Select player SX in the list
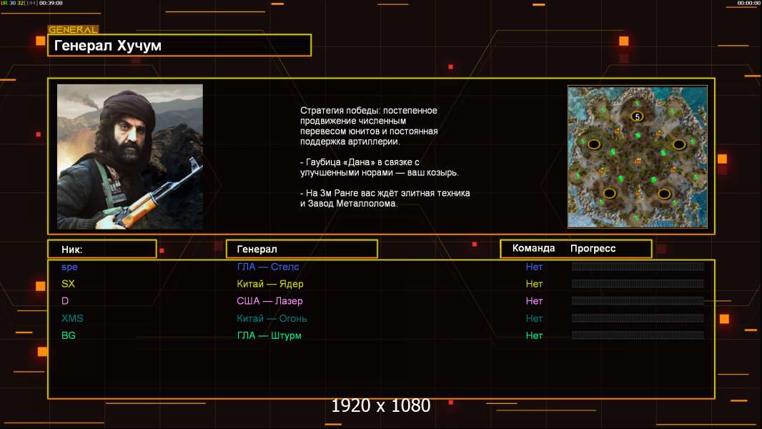This screenshot has width=762, height=429. (x=68, y=284)
